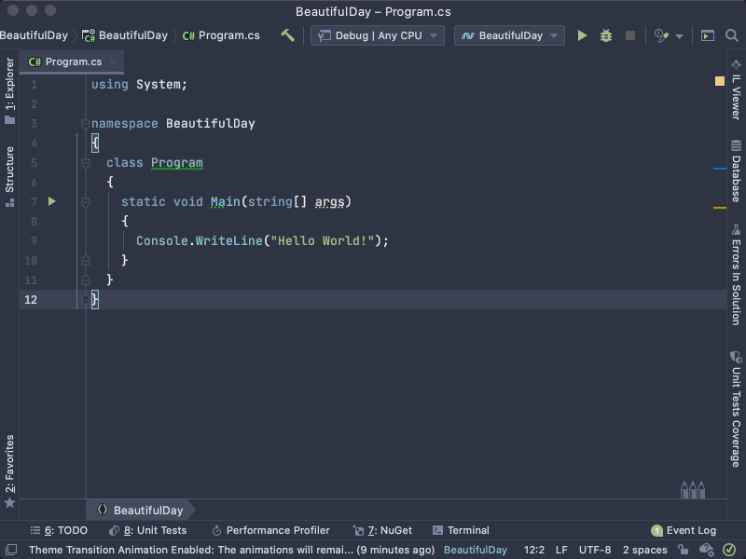Open the Favorites tool window
Screen dimensions: 746x559
[9, 471]
